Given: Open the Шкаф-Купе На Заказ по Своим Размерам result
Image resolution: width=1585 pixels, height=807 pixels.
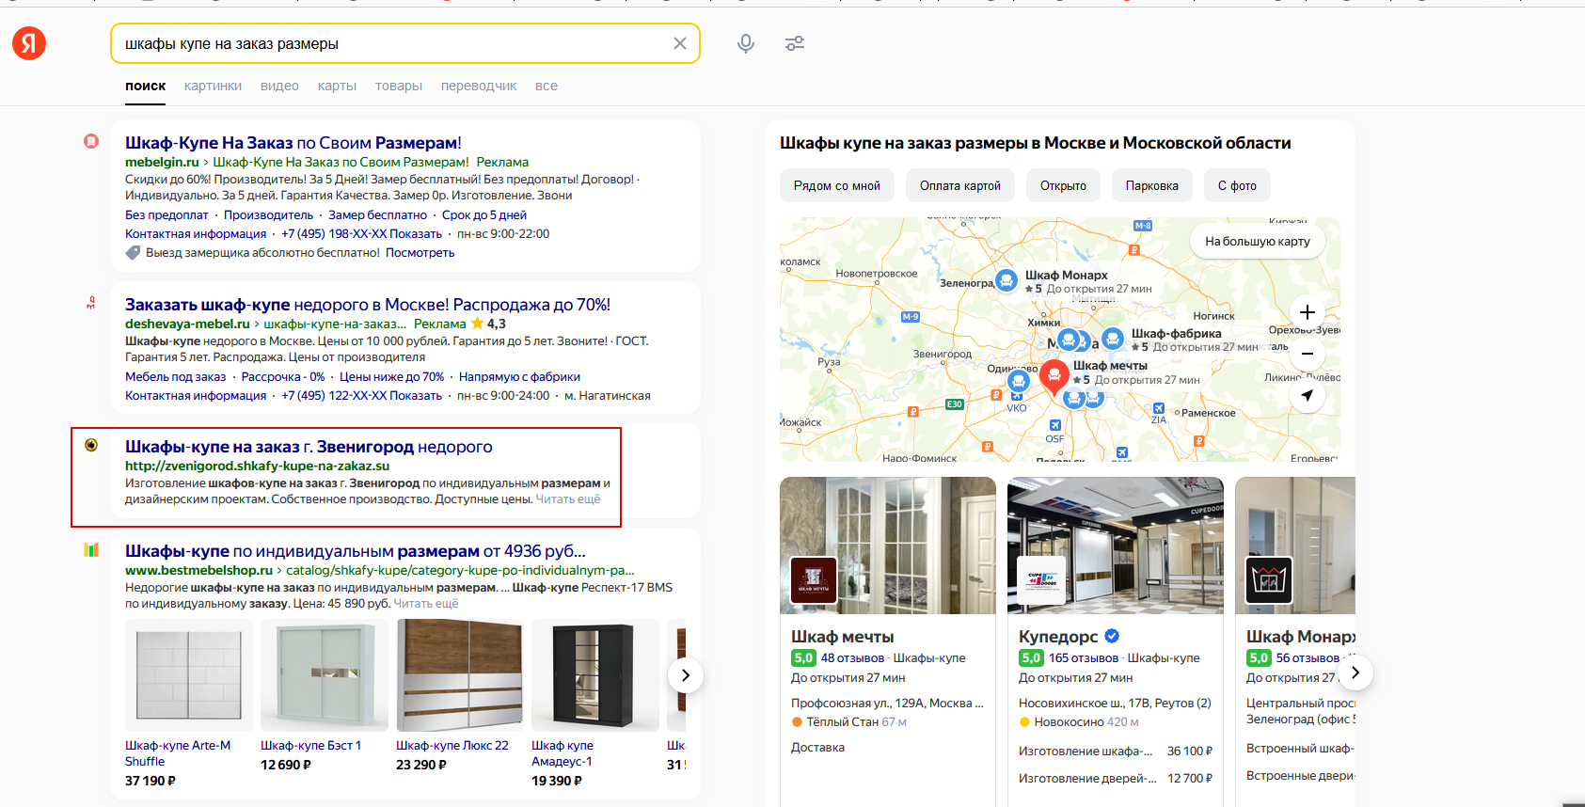Looking at the screenshot, I should tap(293, 143).
